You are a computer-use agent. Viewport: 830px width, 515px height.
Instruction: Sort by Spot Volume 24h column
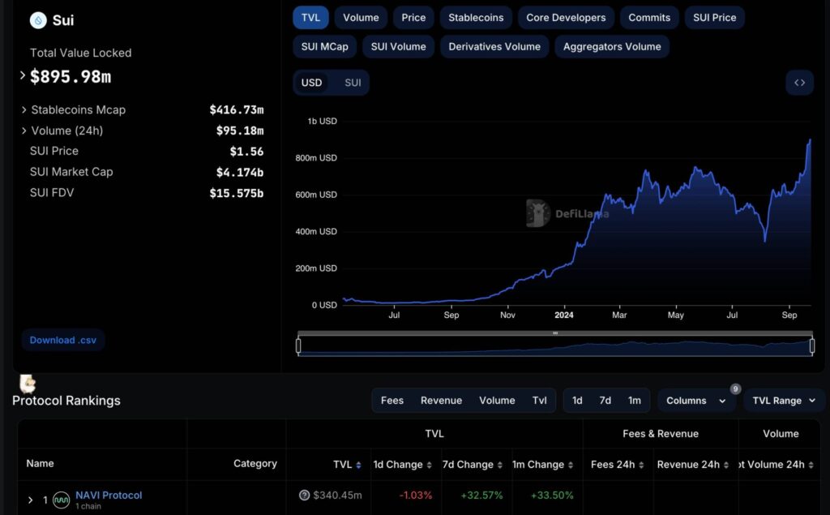tap(811, 465)
